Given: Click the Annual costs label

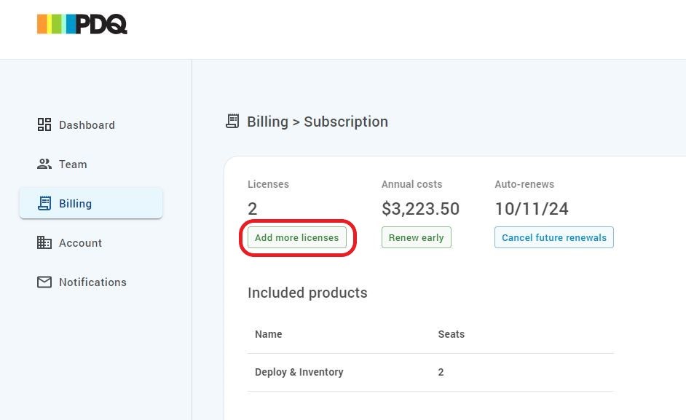Looking at the screenshot, I should point(411,184).
